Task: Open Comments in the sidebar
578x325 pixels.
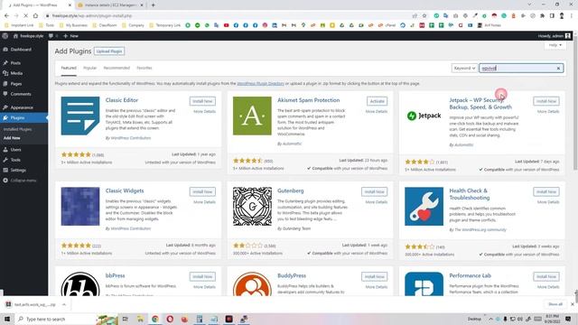Action: [x=21, y=94]
